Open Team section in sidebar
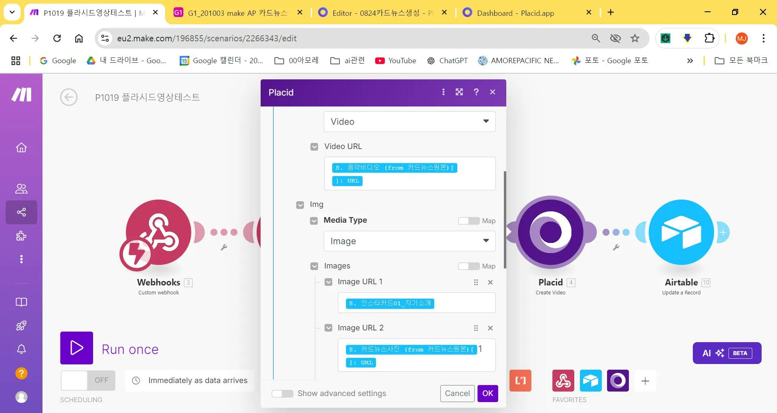 (x=21, y=188)
